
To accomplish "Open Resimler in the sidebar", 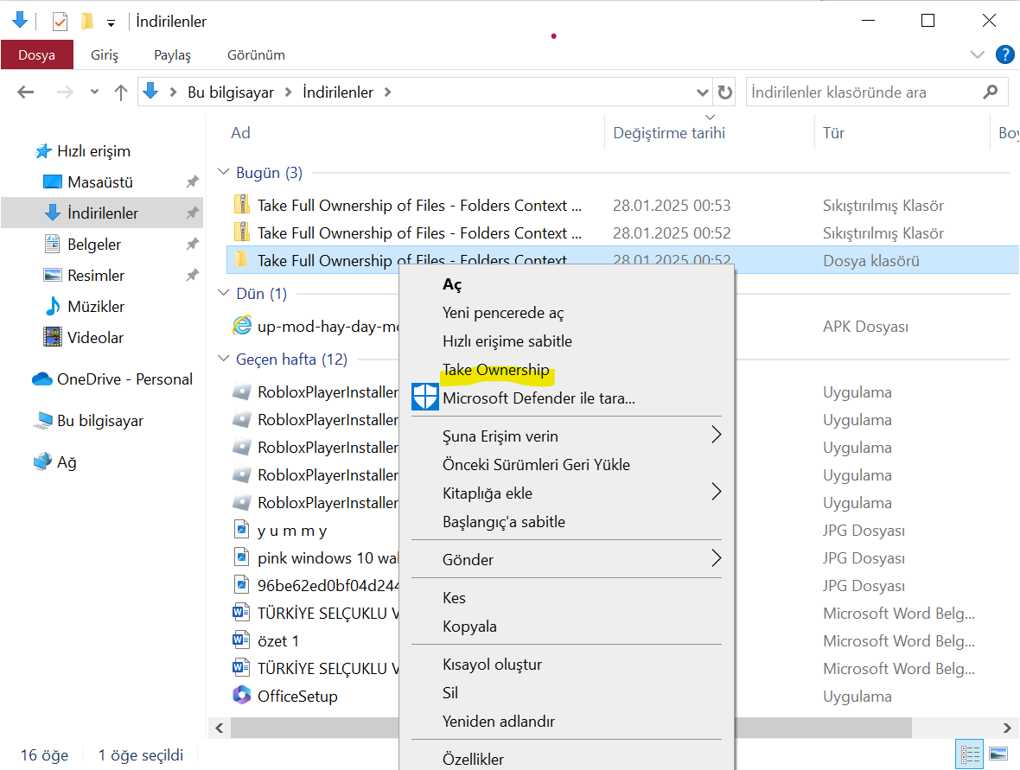I will pos(96,276).
